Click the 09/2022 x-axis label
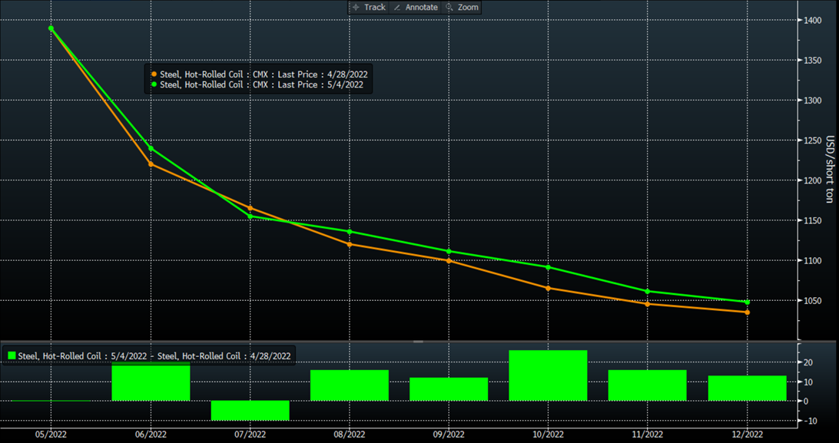 (449, 434)
